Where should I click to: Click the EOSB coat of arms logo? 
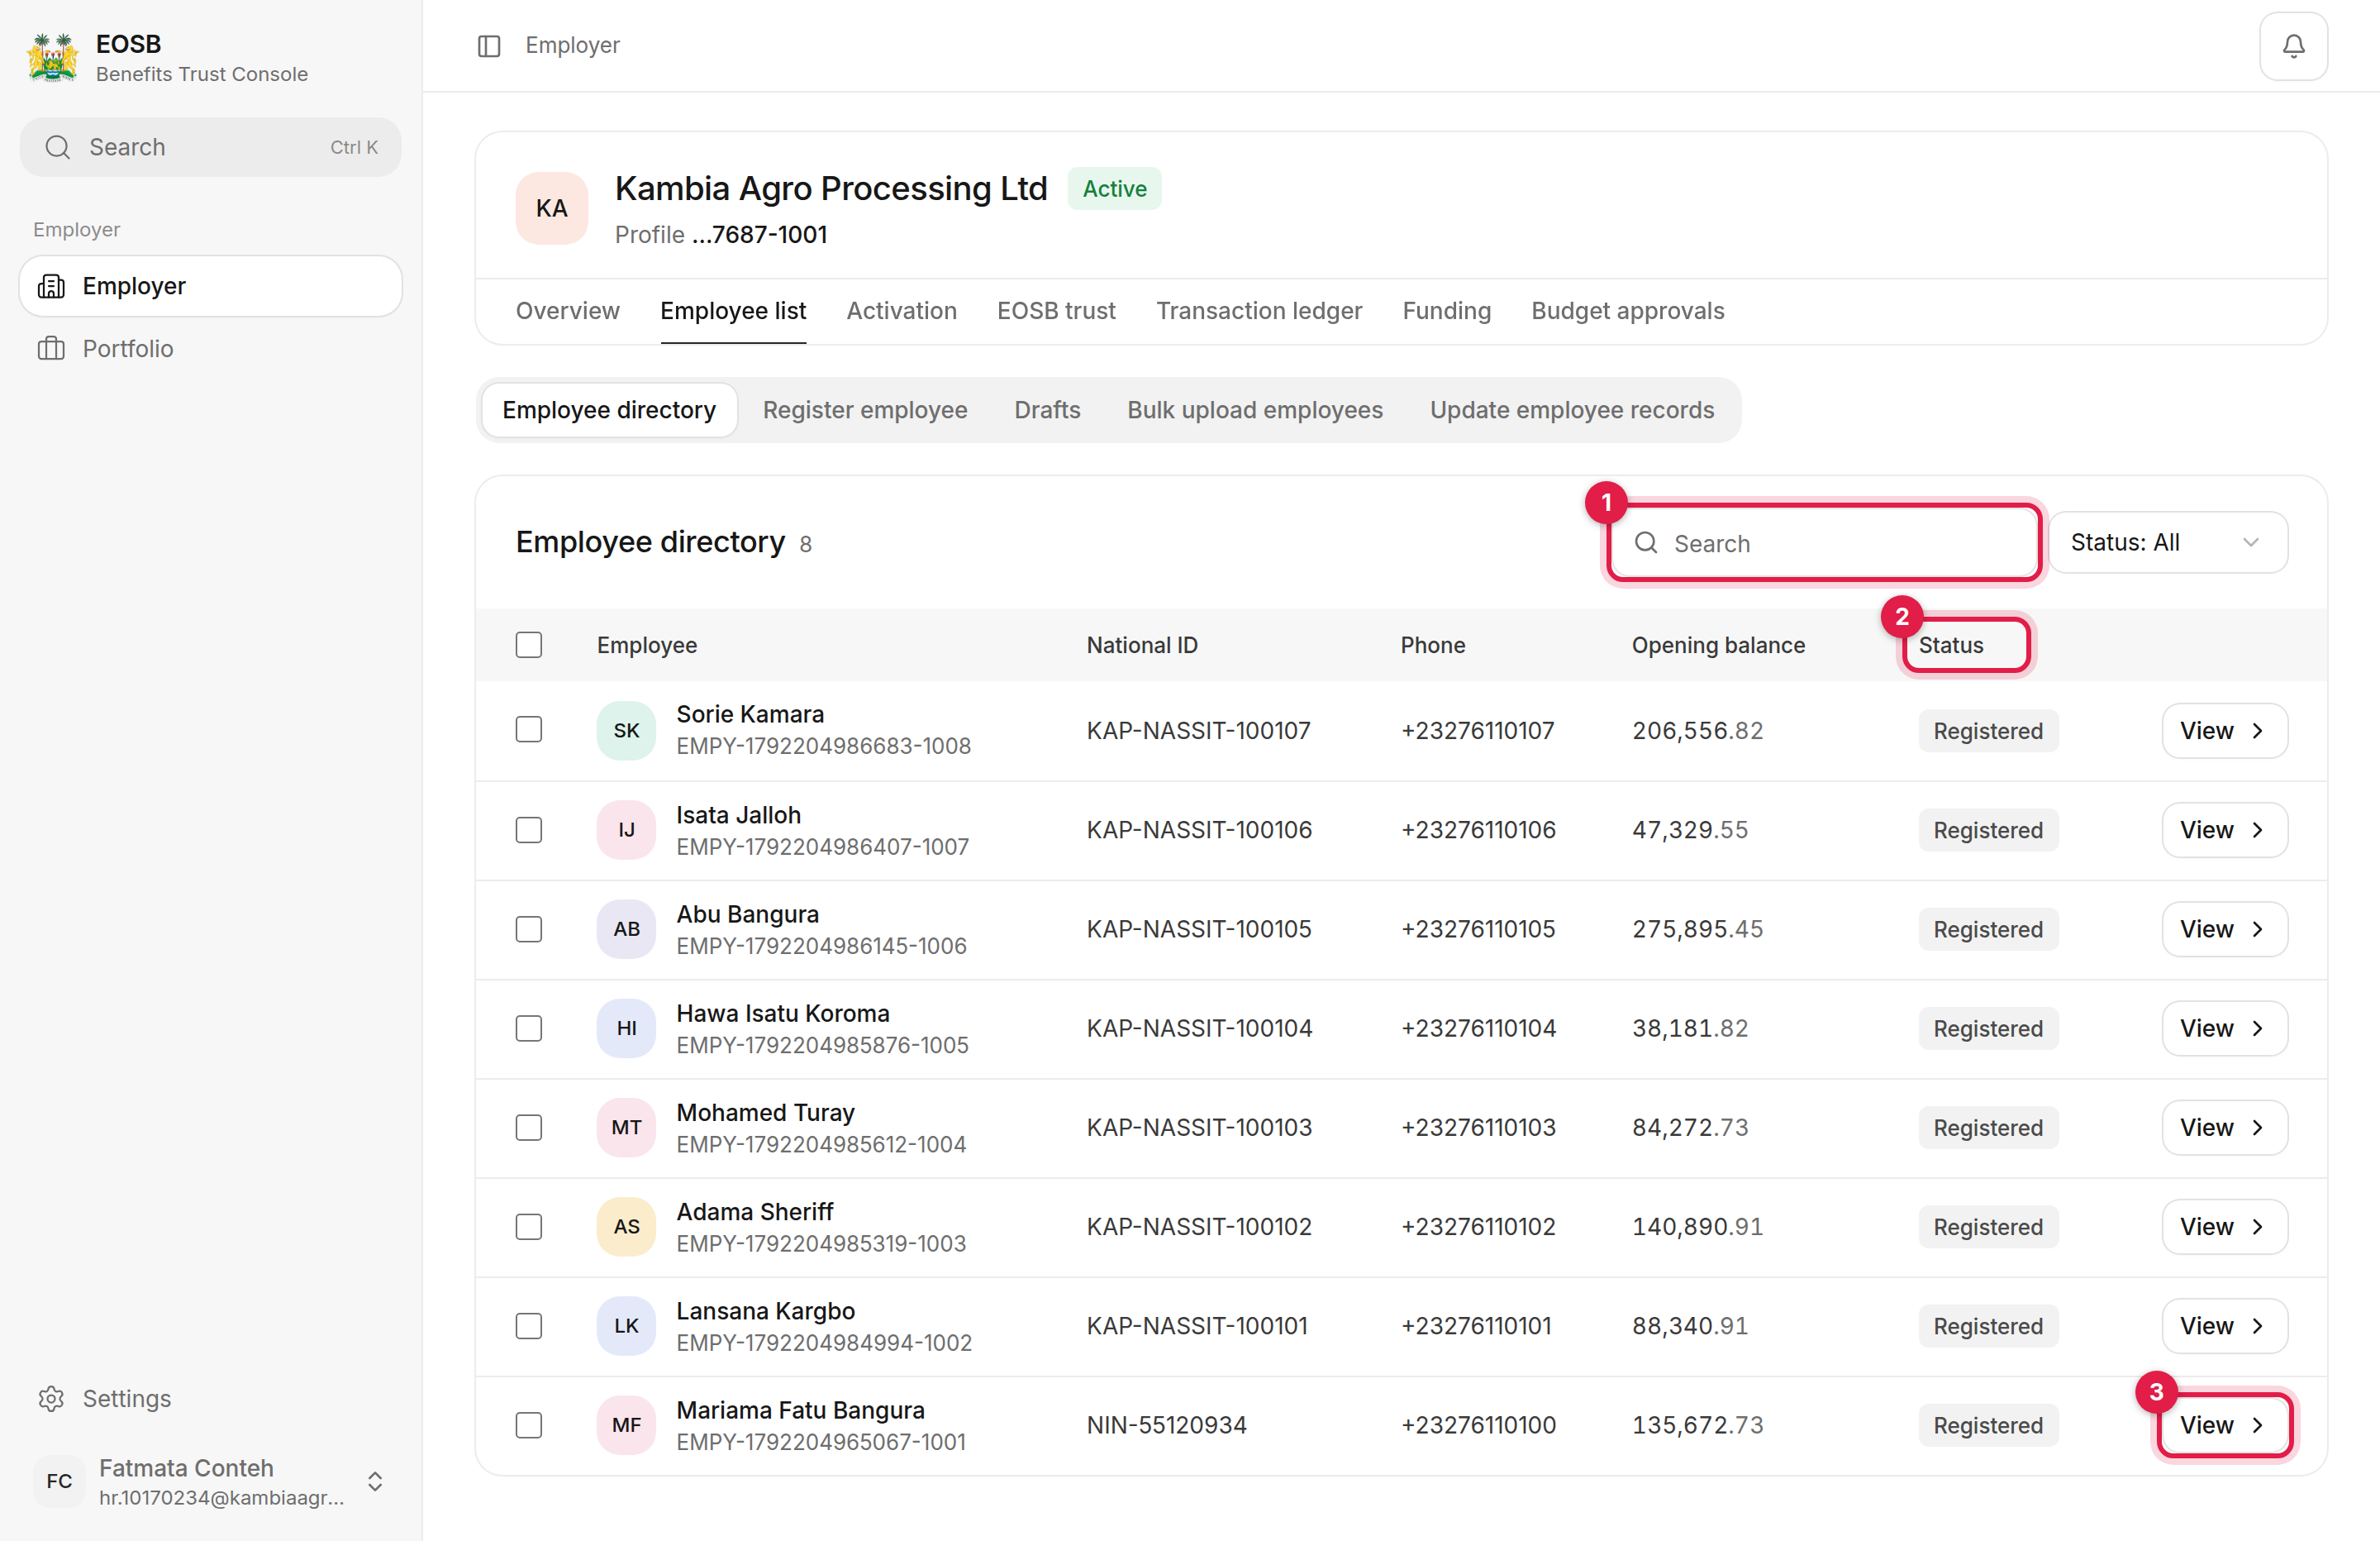tap(53, 57)
